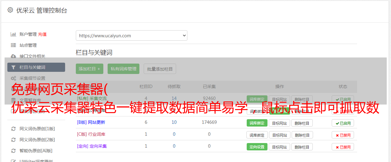
Task: Open the [B版] 网站更新 column link
Action: pyautogui.click(x=91, y=122)
